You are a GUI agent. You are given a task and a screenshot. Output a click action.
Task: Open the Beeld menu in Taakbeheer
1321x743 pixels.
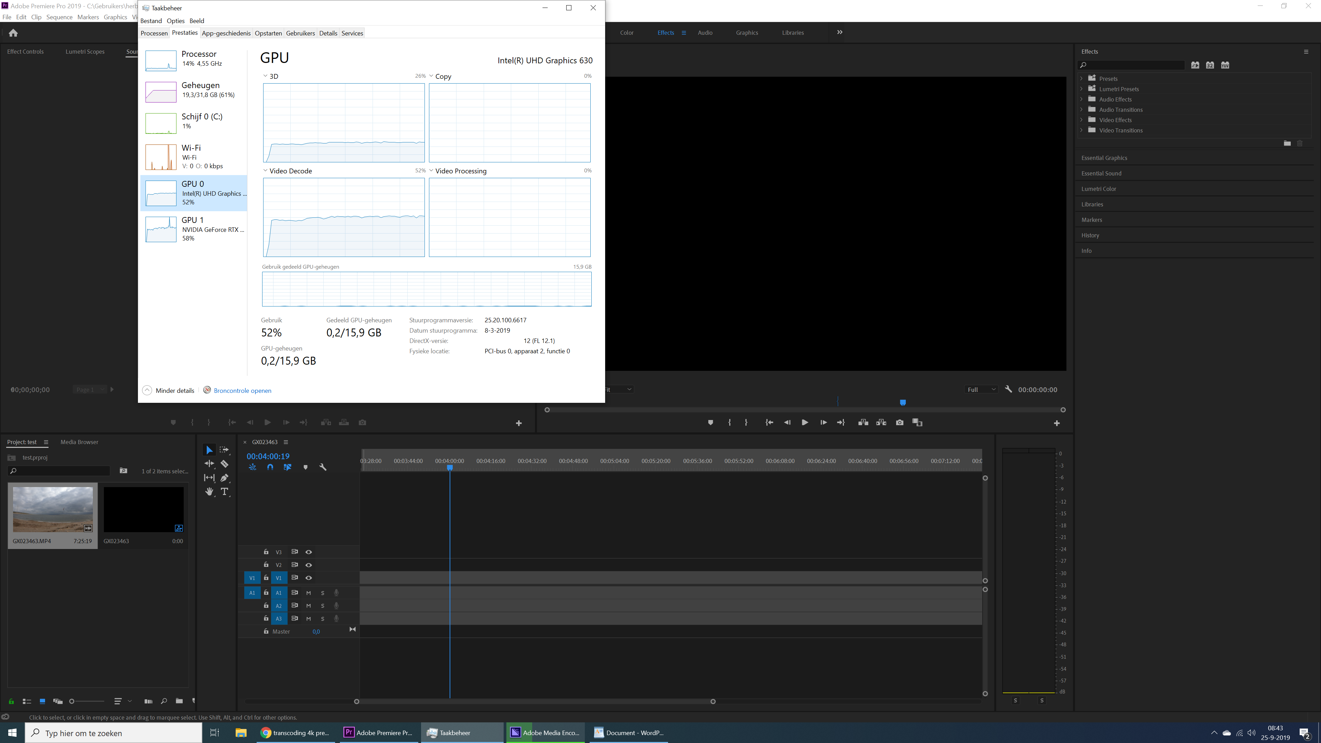click(196, 21)
